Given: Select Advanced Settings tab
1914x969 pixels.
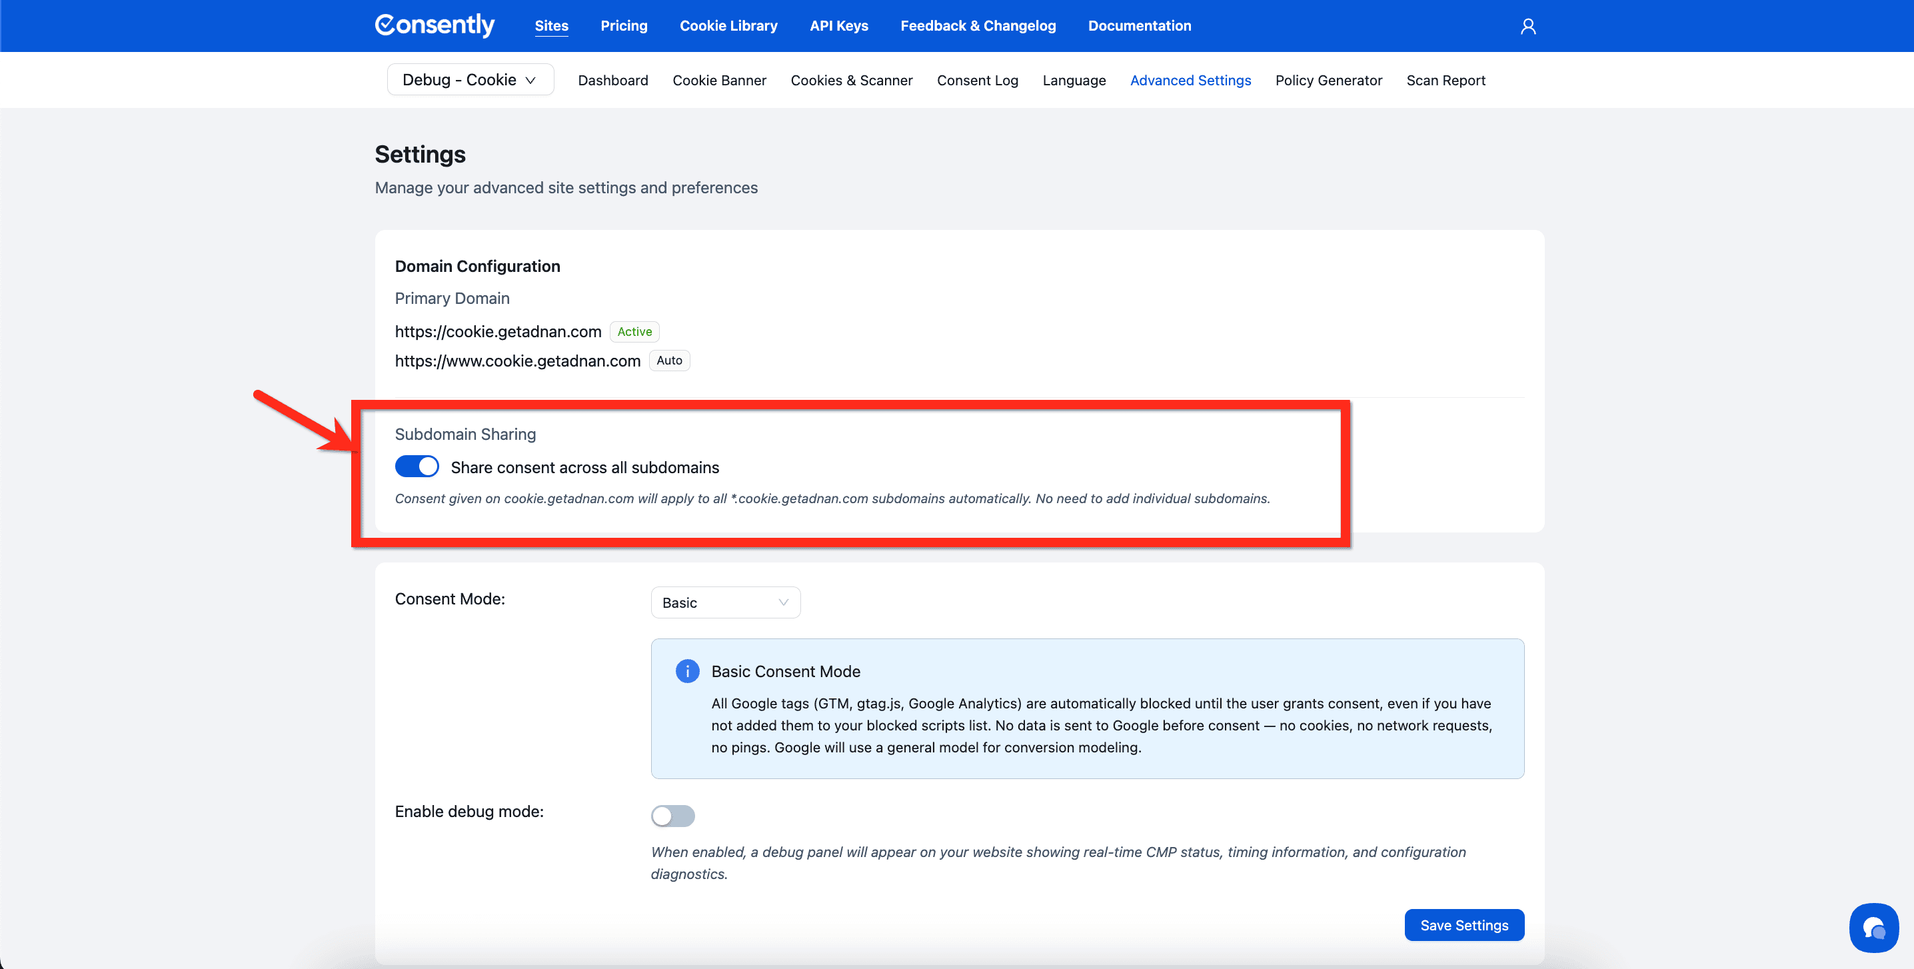Looking at the screenshot, I should point(1190,80).
